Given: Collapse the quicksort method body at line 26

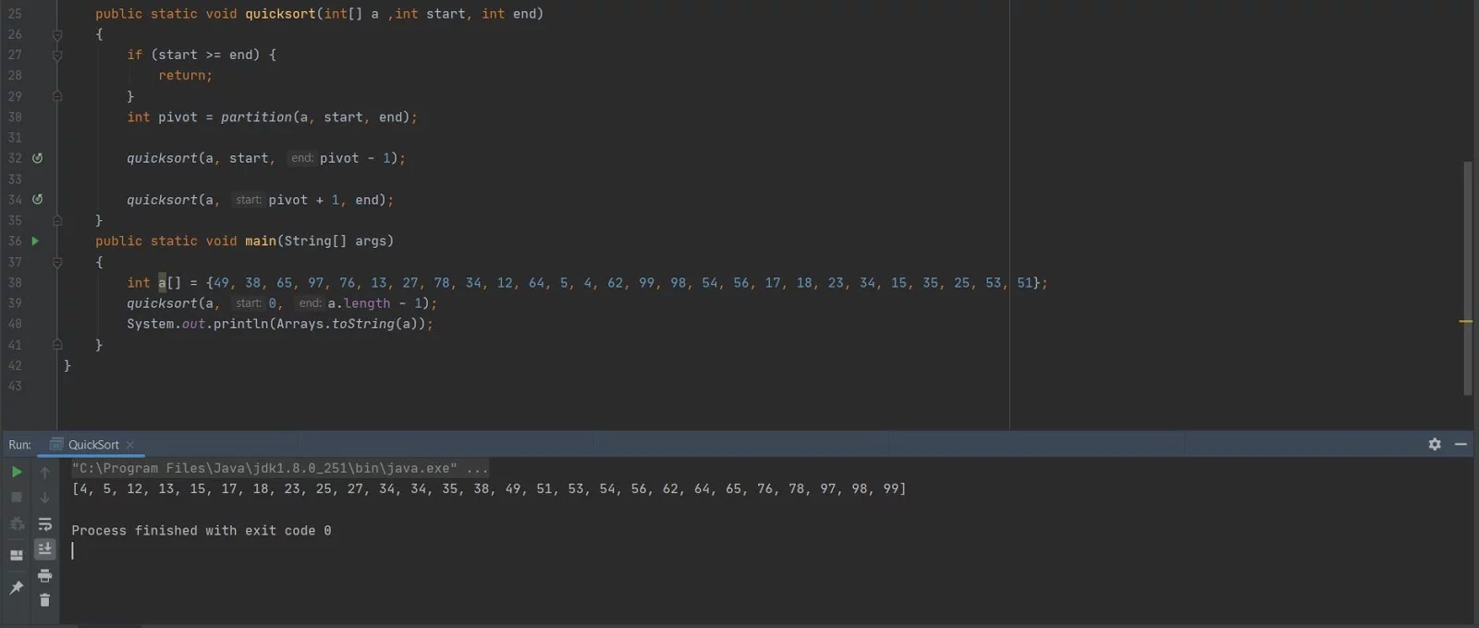Looking at the screenshot, I should 57,35.
